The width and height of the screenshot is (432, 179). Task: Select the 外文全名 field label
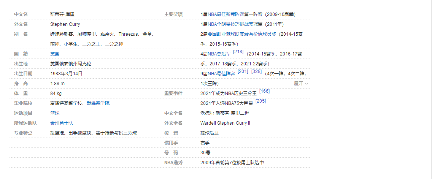click(173, 123)
